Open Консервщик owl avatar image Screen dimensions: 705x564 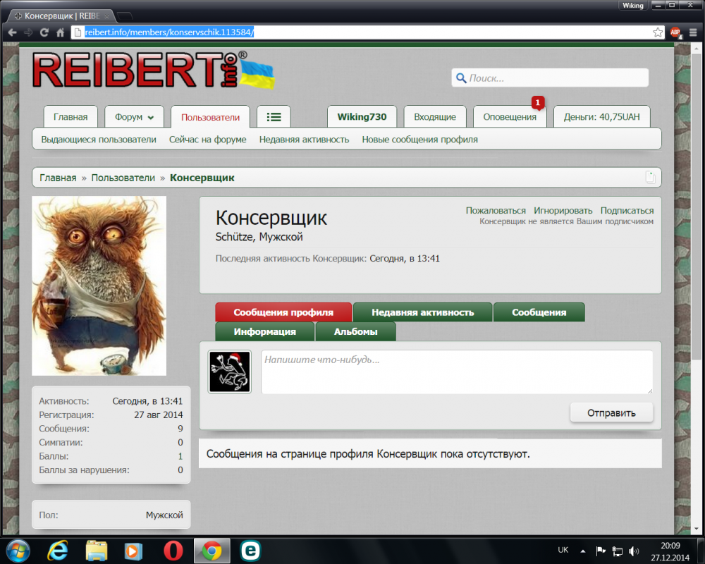(99, 286)
